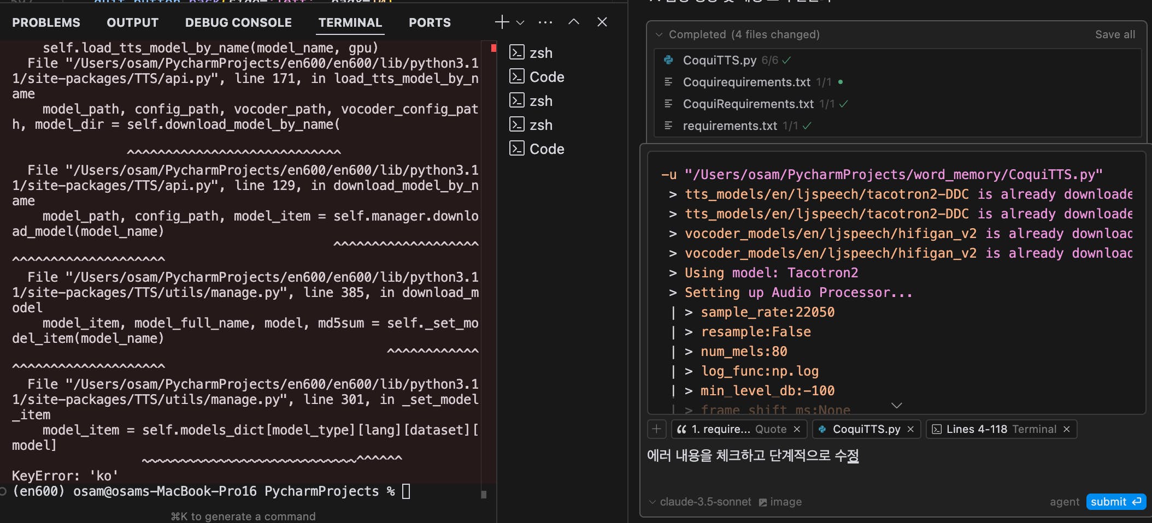This screenshot has width=1152, height=523.
Task: Open the OUTPUT tab
Action: pyautogui.click(x=133, y=22)
